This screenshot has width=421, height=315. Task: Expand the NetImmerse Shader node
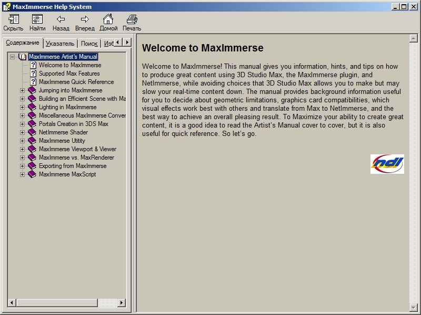22,132
